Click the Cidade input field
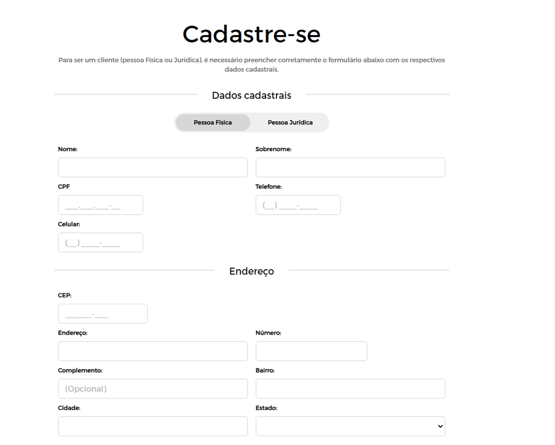 (x=153, y=426)
